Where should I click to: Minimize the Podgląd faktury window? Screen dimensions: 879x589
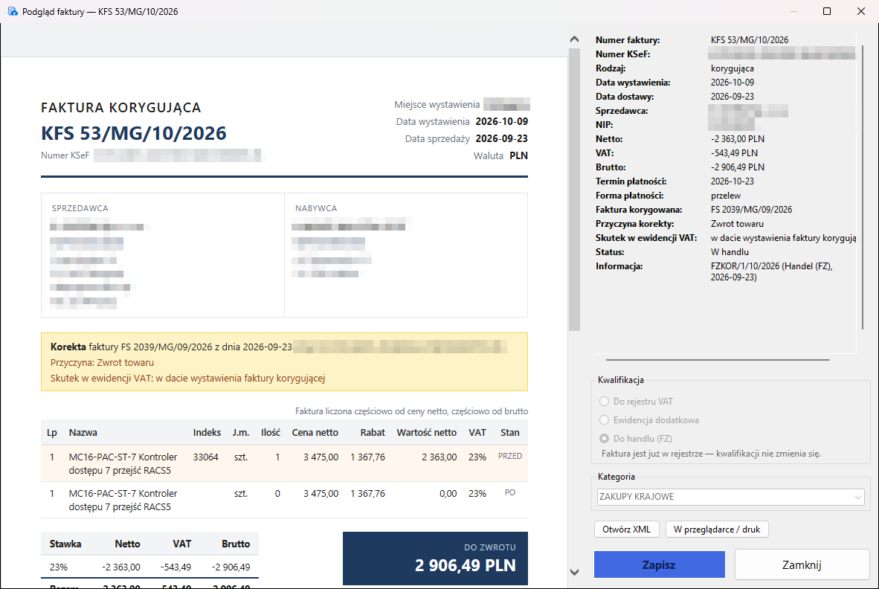click(793, 11)
